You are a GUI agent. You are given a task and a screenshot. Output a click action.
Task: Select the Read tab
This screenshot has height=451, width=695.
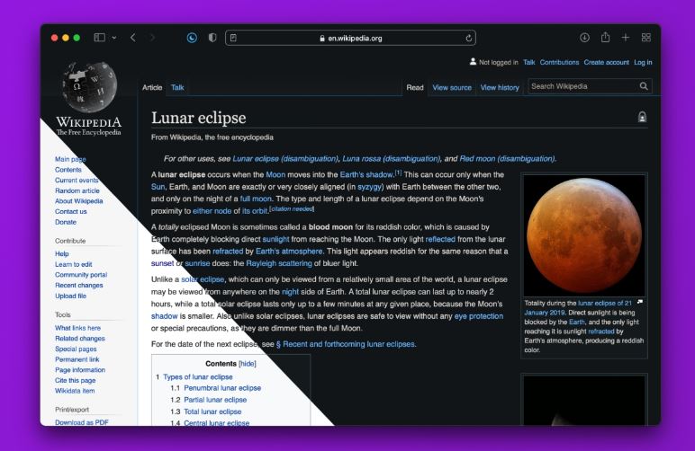pyautogui.click(x=415, y=87)
